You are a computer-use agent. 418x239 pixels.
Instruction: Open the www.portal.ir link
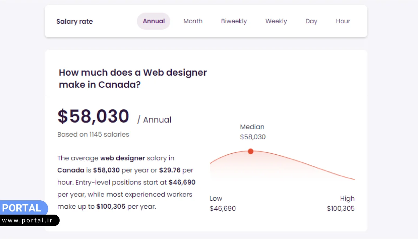tap(29, 221)
